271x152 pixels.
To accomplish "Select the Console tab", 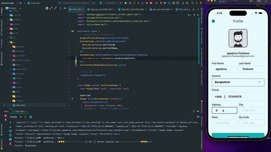I will pos(13,117).
